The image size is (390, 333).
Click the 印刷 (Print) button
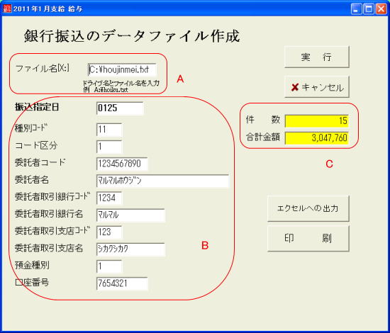click(308, 238)
